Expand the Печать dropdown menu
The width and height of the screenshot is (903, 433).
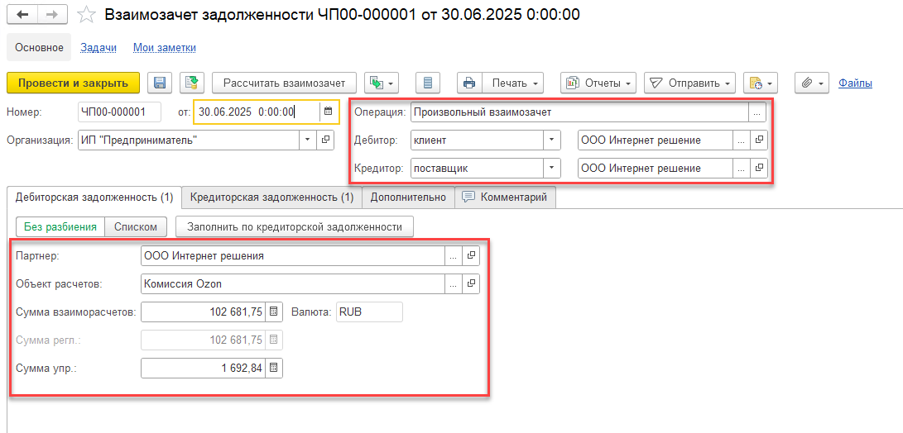point(513,83)
